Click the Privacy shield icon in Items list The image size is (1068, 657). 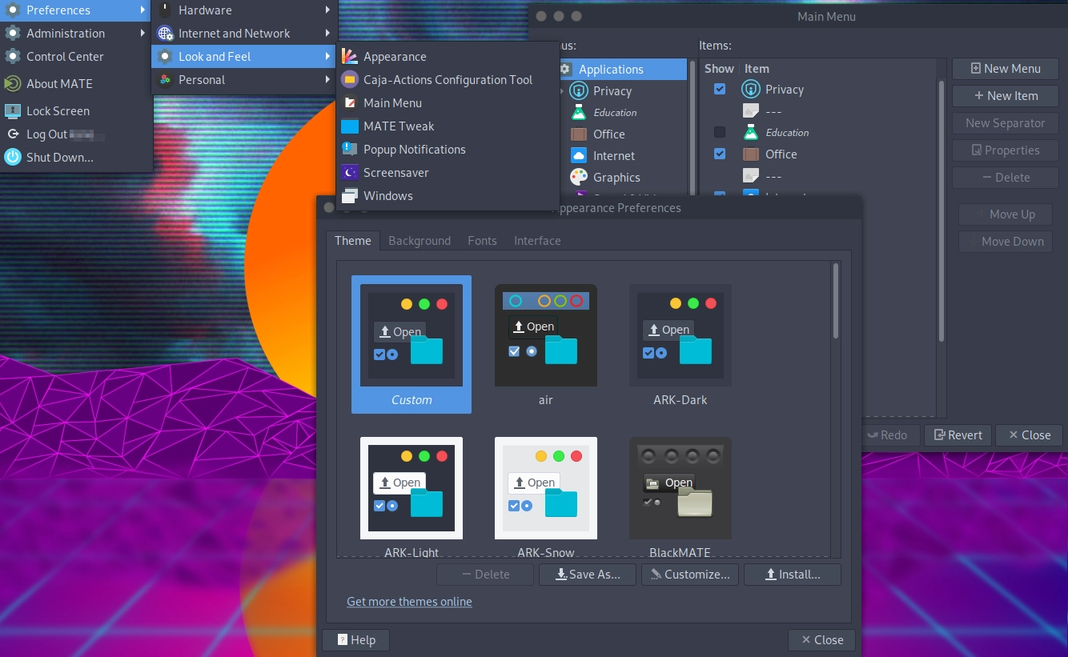750,90
